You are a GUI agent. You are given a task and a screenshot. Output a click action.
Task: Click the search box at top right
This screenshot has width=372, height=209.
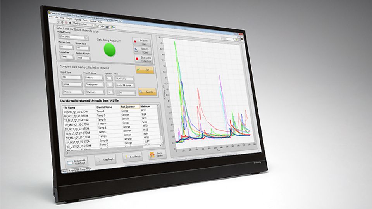[227, 39]
